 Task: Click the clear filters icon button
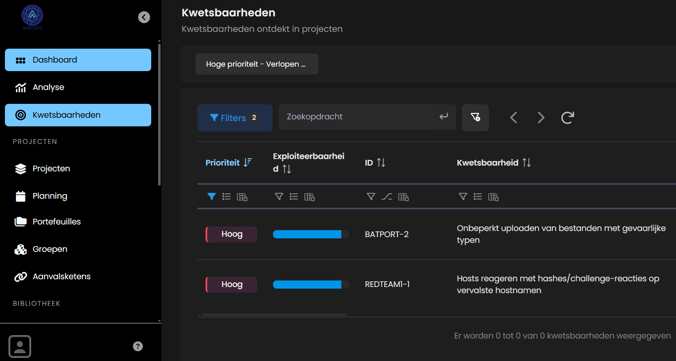click(475, 117)
